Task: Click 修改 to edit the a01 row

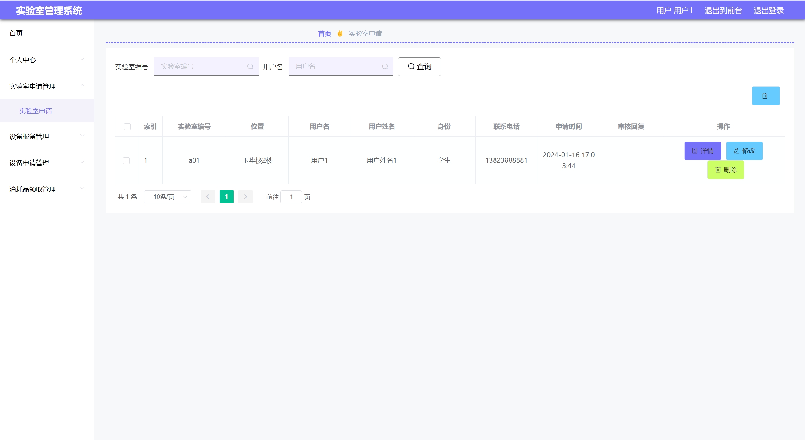Action: coord(744,151)
